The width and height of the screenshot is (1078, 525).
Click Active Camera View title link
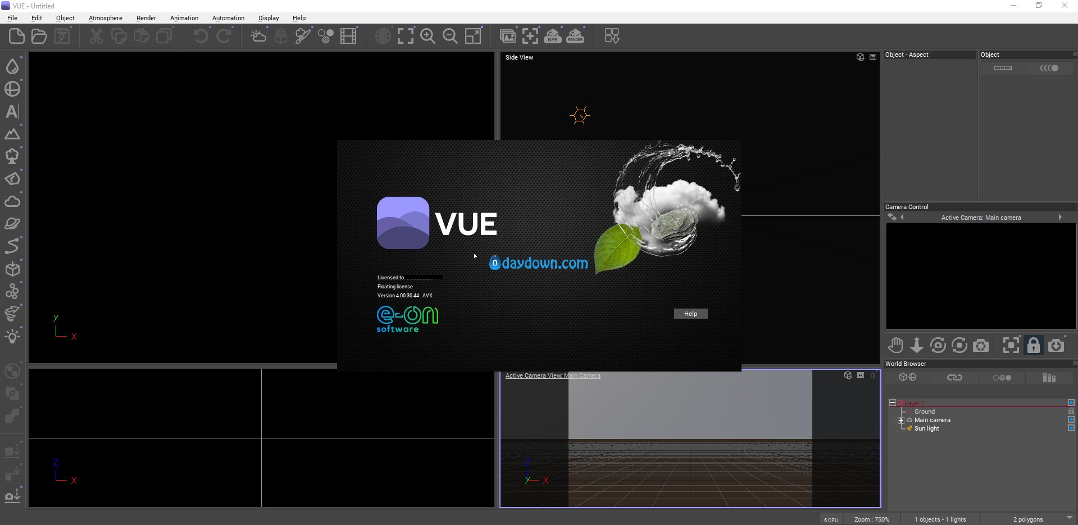coord(553,375)
